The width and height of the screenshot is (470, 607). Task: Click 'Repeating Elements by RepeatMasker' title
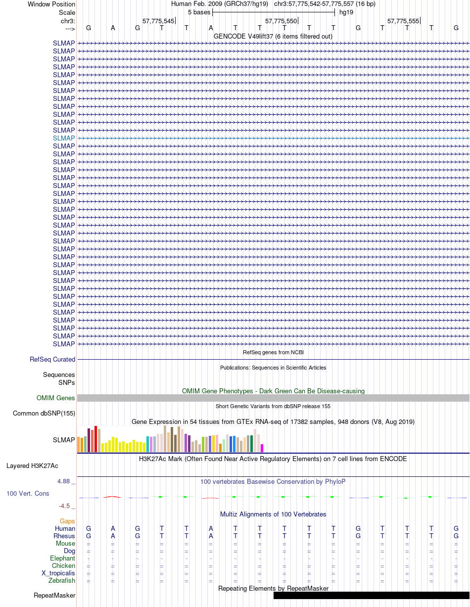[273, 589]
